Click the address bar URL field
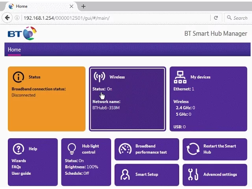This screenshot has width=252, height=189. click(x=116, y=18)
